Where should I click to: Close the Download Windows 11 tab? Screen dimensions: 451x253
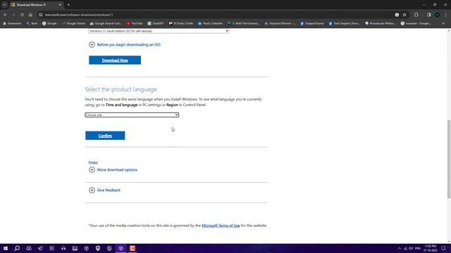click(60, 5)
